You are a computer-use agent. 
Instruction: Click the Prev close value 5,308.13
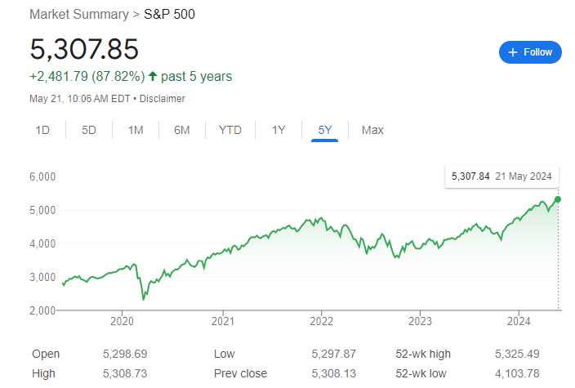[x=334, y=373]
